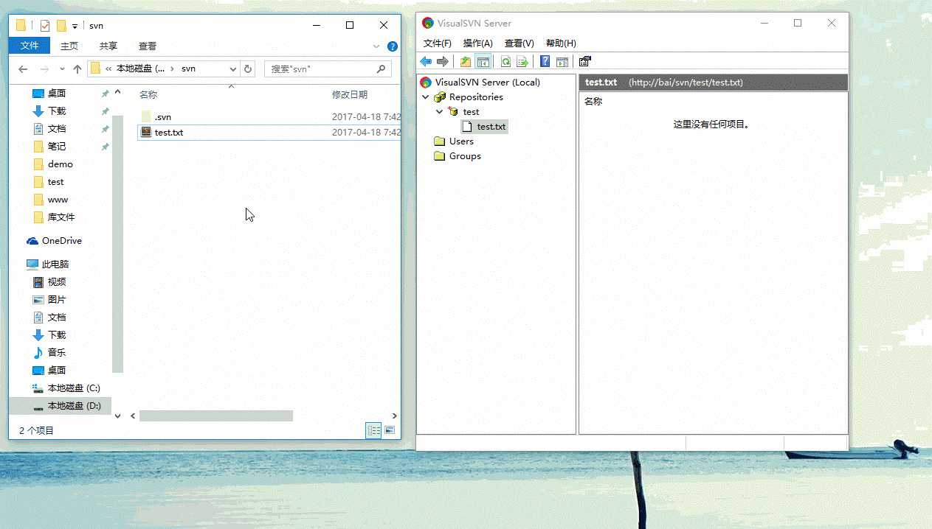Image resolution: width=932 pixels, height=529 pixels.
Task: Collapse the Repositories tree node
Action: tap(426, 97)
